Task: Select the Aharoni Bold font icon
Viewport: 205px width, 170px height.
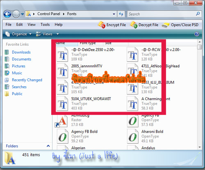Action: tap(132, 136)
